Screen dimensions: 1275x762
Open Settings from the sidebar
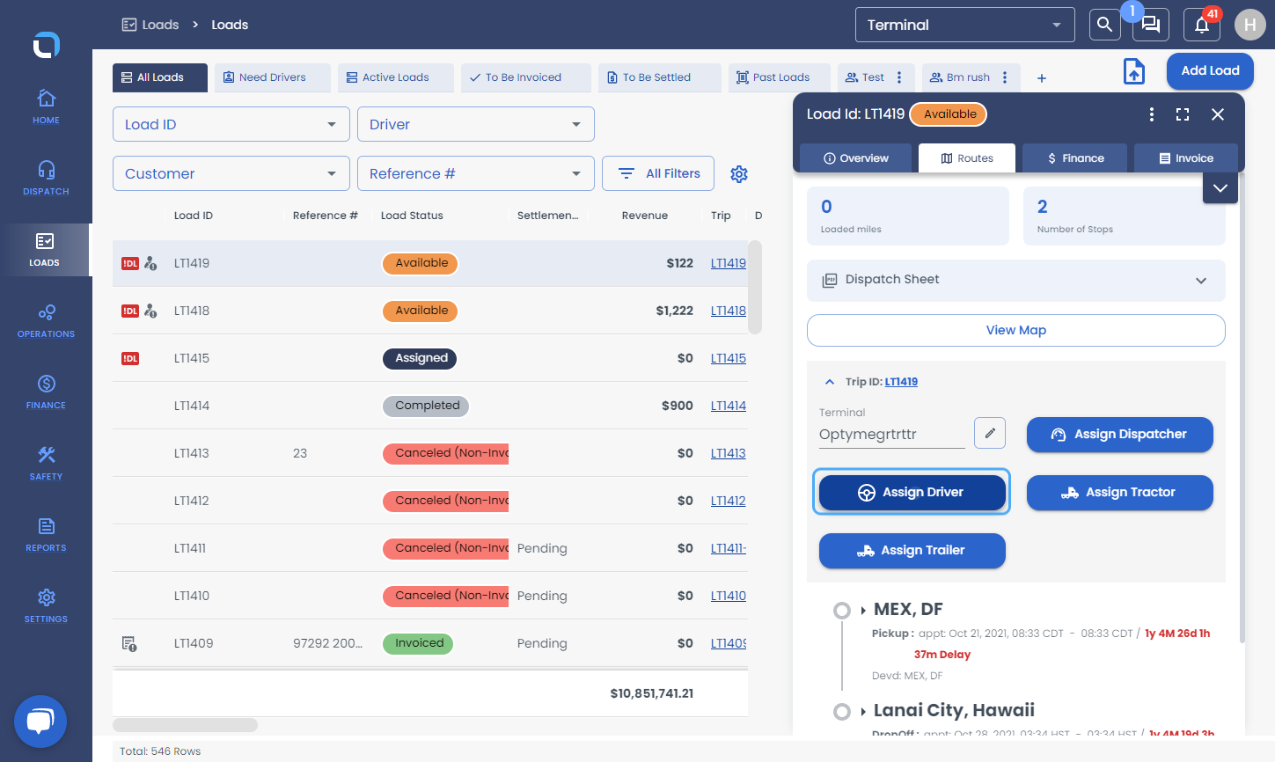point(46,605)
